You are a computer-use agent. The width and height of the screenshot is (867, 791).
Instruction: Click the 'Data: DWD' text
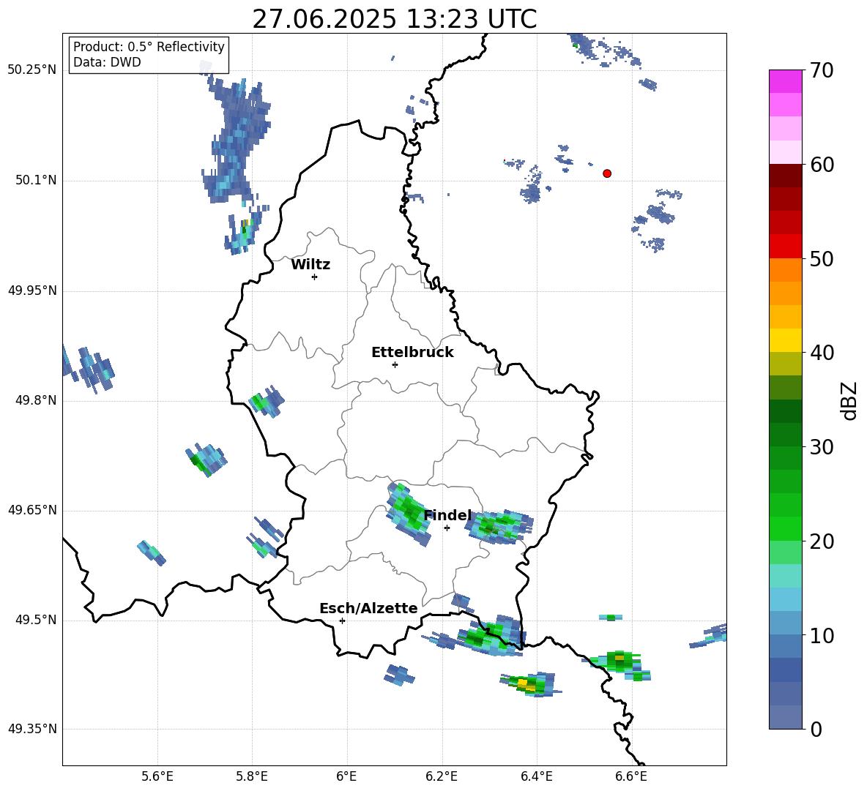click(107, 62)
